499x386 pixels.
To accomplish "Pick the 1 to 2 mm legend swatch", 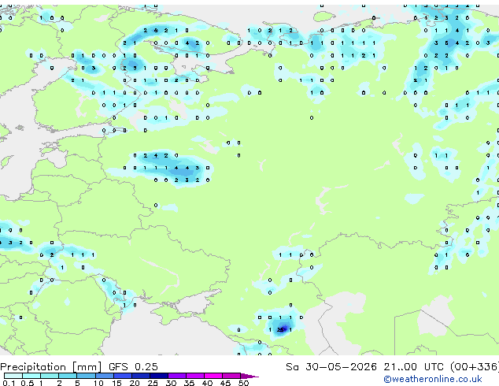I will (x=50, y=376).
